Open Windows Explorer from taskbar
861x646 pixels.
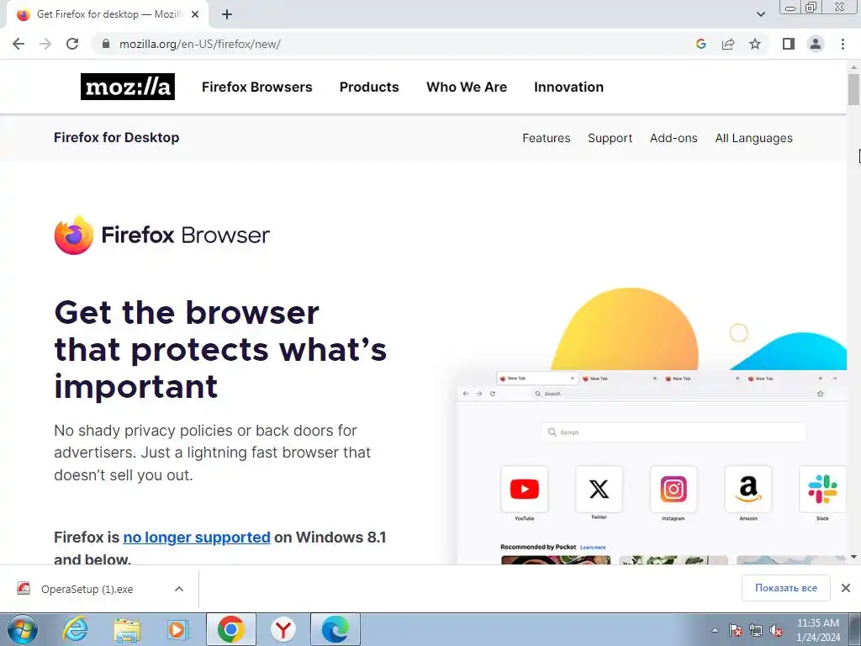tap(127, 630)
